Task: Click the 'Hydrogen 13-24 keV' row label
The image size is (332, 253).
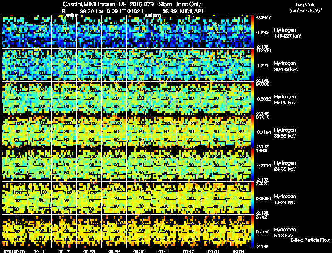Action: (x=285, y=199)
